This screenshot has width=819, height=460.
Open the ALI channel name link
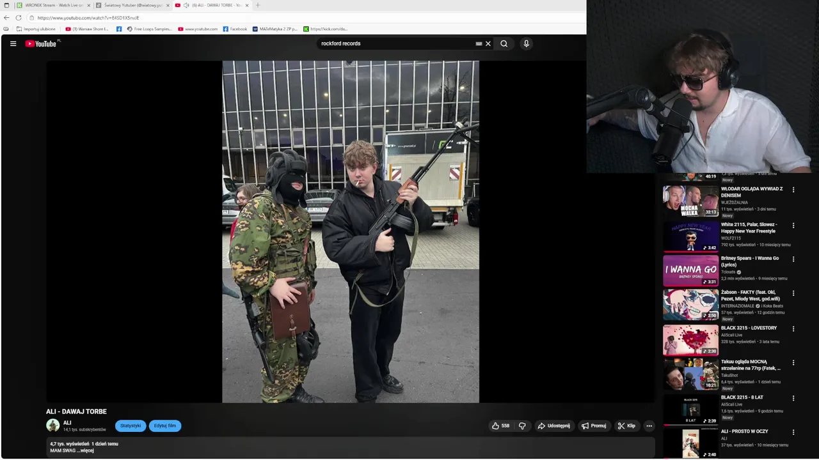pyautogui.click(x=67, y=422)
